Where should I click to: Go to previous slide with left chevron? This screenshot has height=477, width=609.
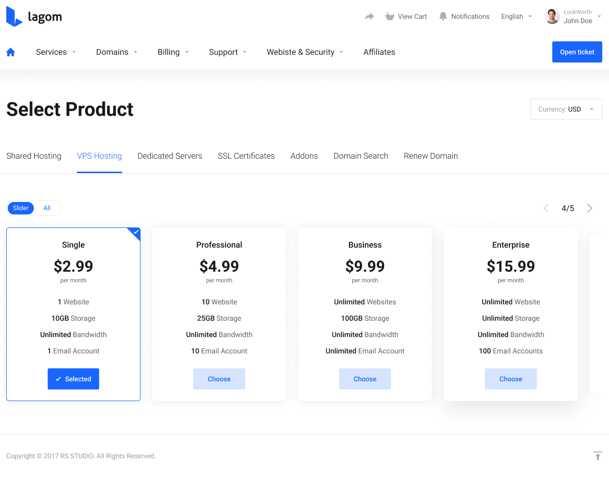pyautogui.click(x=546, y=208)
